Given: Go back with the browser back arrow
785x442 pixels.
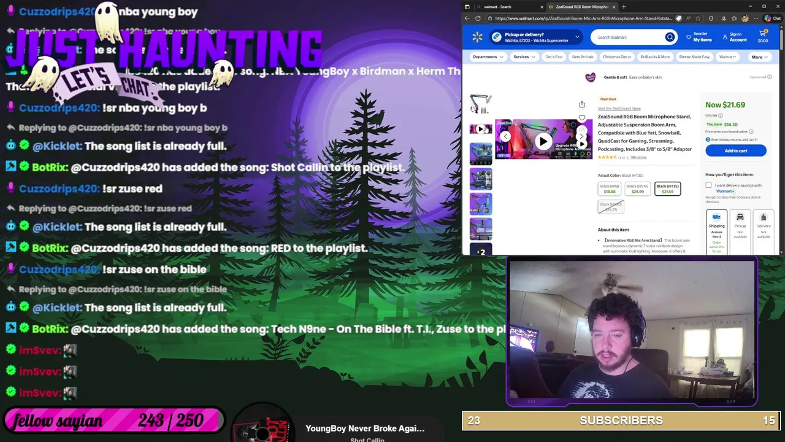Looking at the screenshot, I should pyautogui.click(x=467, y=18).
